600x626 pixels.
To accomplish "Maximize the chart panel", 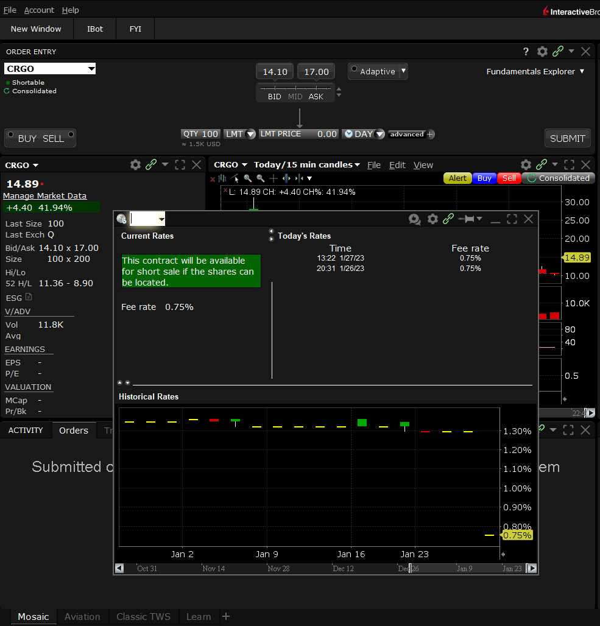I will tap(570, 165).
